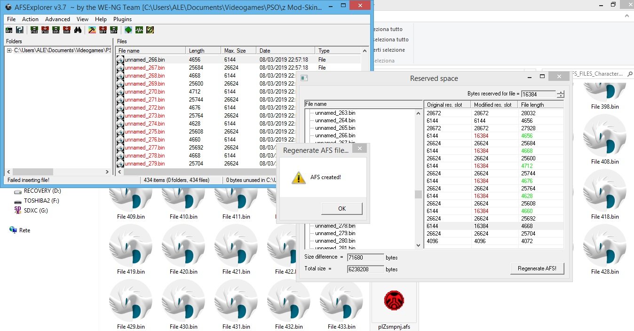Screen dimensions: 634x331
Task: Click the red AFP toolbar icon
Action: pos(103,30)
